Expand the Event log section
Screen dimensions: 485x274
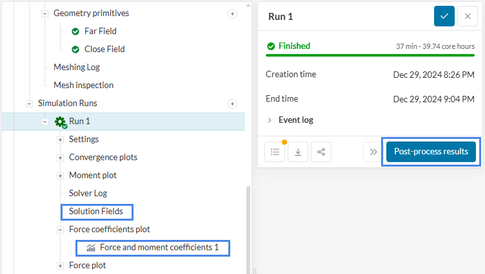click(270, 120)
